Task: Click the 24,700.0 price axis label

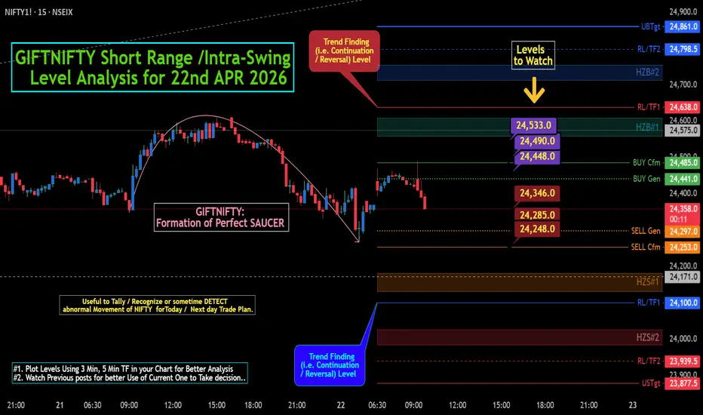Action: point(683,85)
